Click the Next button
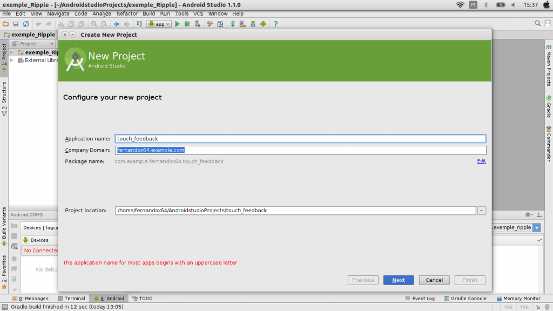The image size is (553, 311). click(399, 280)
